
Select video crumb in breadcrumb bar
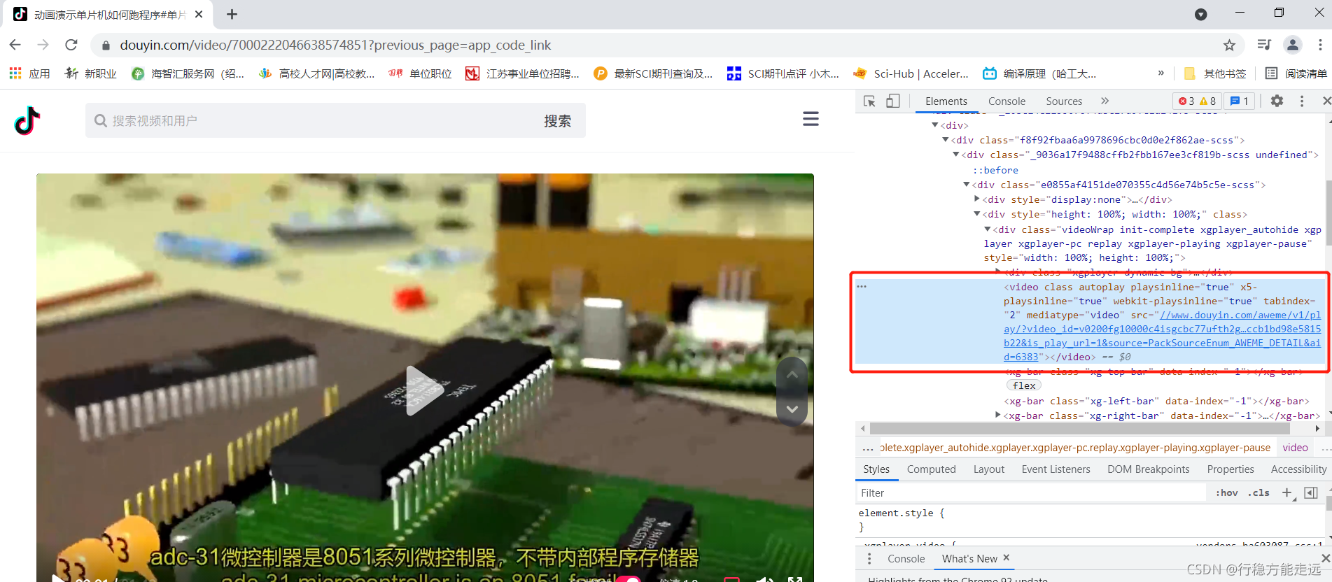1295,448
